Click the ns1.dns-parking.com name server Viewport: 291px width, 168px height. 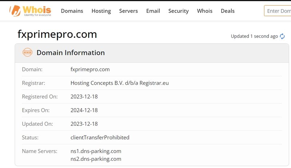pyautogui.click(x=96, y=151)
